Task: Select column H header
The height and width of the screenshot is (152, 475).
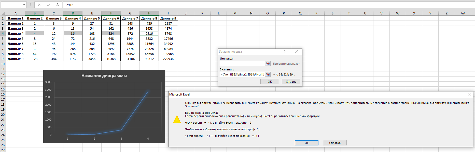Action: click(149, 13)
